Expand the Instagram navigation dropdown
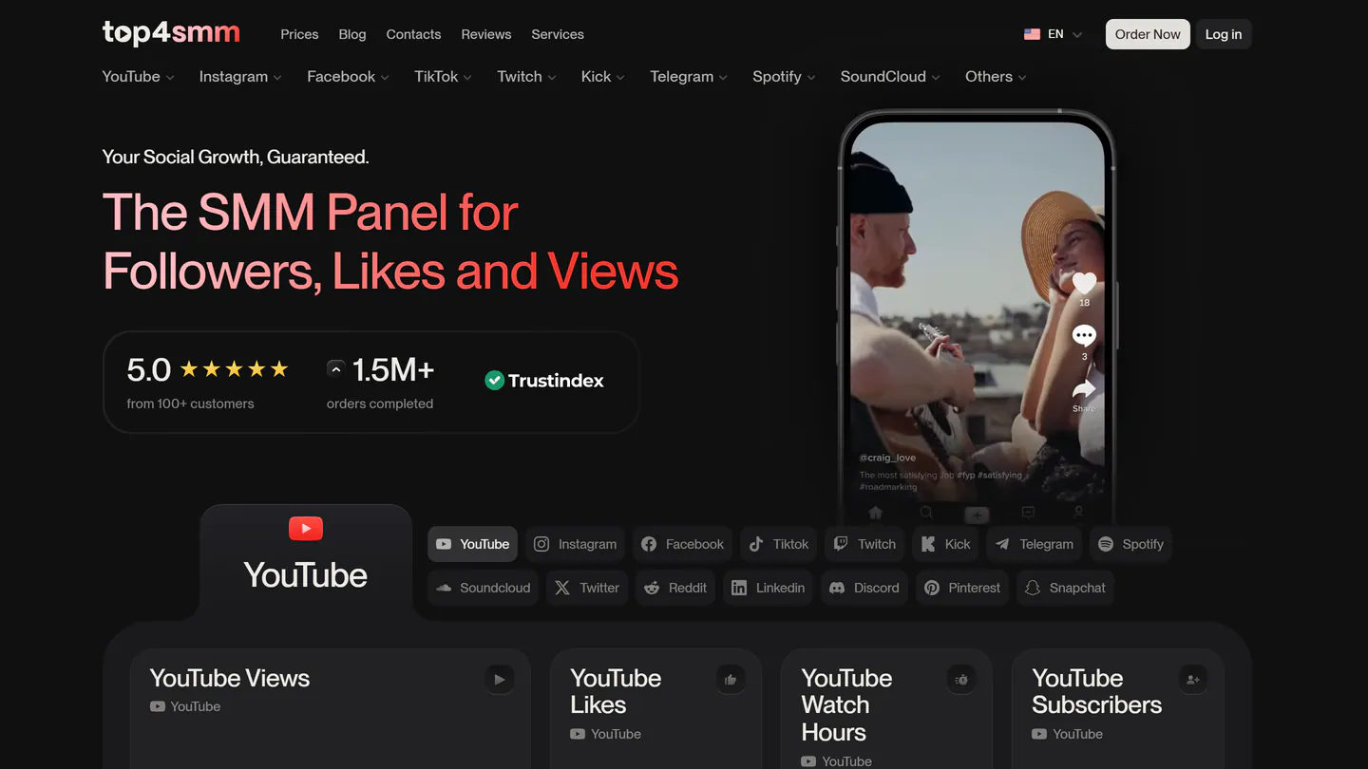1368x769 pixels. [x=240, y=77]
